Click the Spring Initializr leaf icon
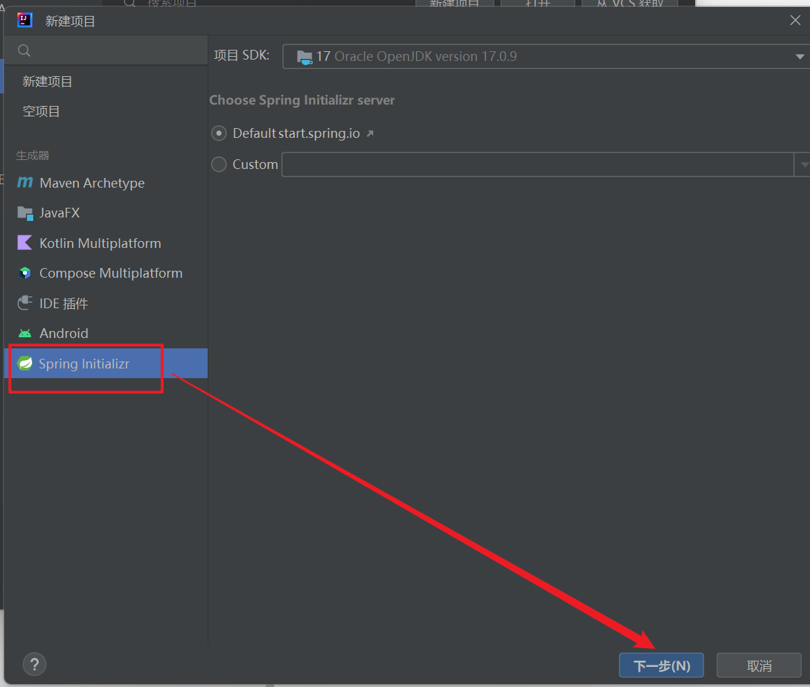Image resolution: width=810 pixels, height=687 pixels. 25,364
